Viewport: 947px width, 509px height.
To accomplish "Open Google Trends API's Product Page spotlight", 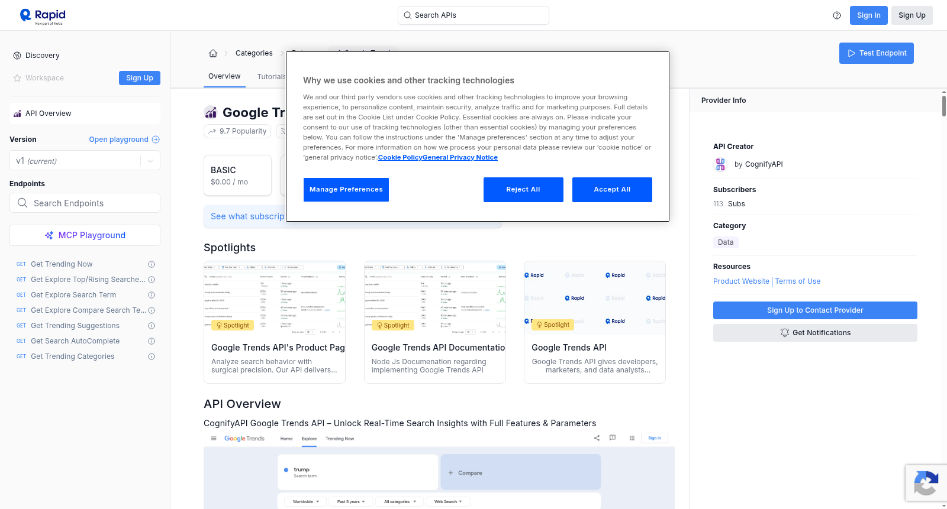I will (275, 322).
